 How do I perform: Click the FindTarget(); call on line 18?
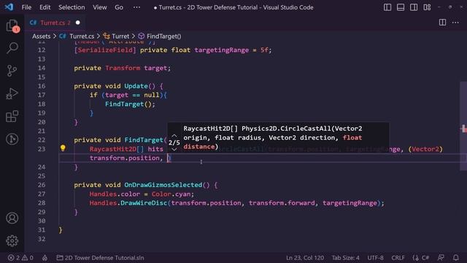click(130, 104)
